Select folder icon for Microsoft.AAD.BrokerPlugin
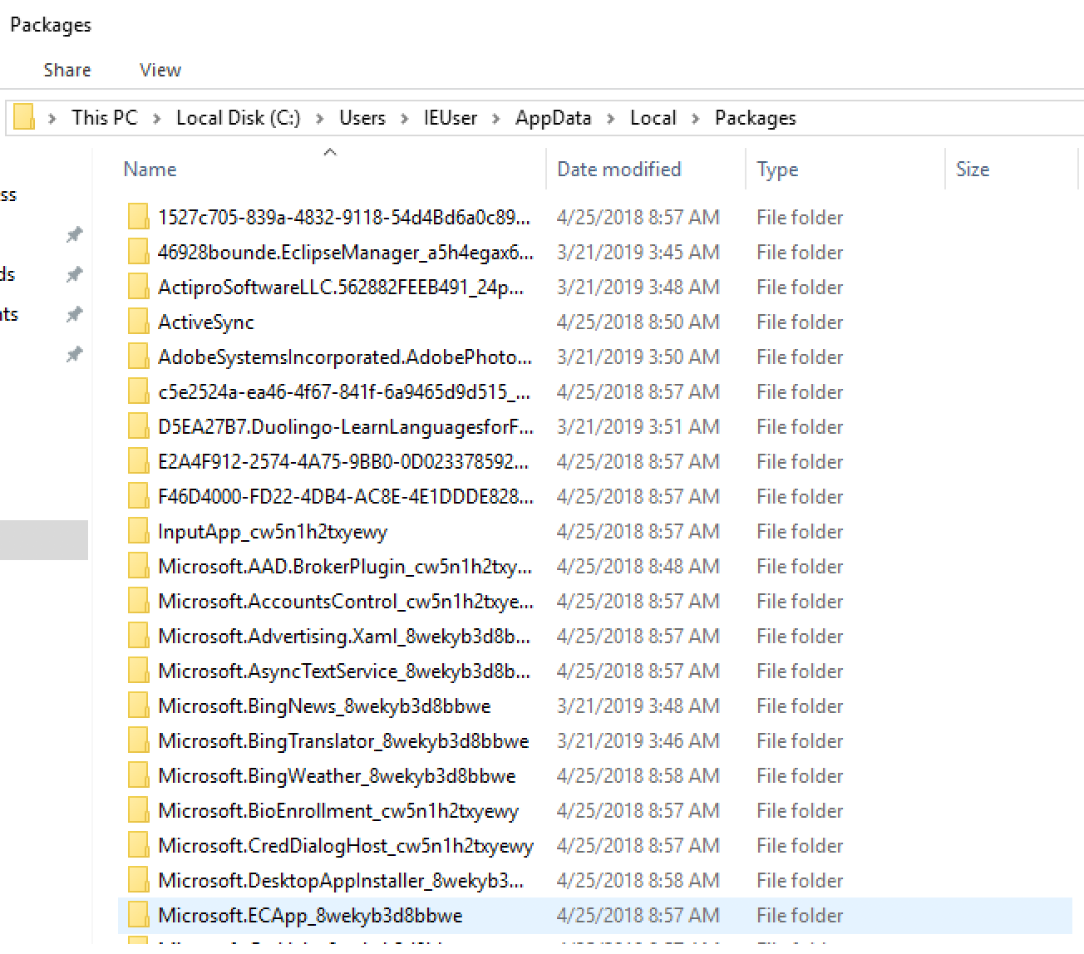 click(138, 566)
